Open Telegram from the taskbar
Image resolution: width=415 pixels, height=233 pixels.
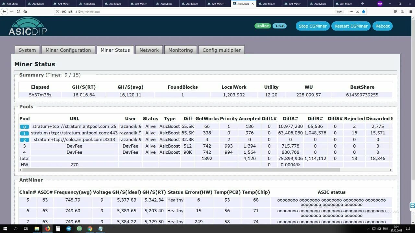click(x=69, y=228)
